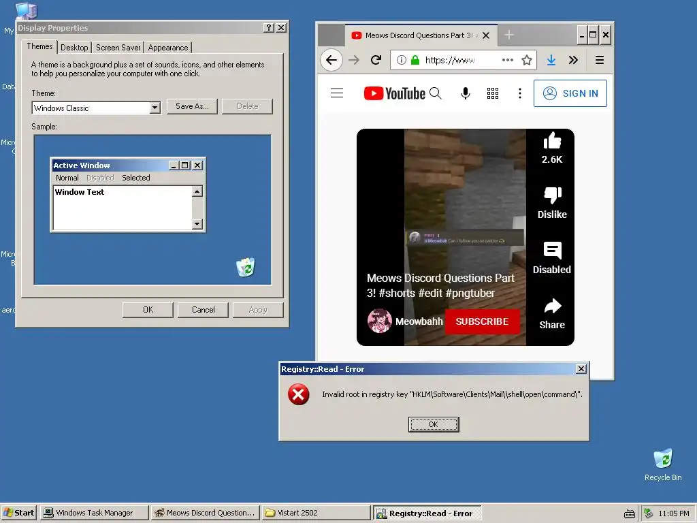Open Recycle Bin on desktop

(x=663, y=464)
